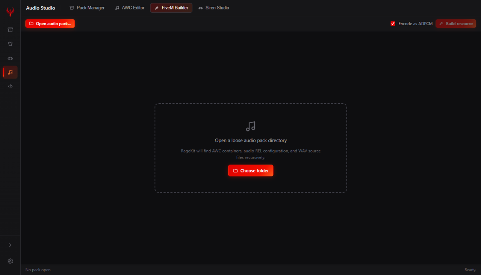Viewport: 481px width, 275px height.
Task: Click the Choose folder button
Action: (x=251, y=171)
